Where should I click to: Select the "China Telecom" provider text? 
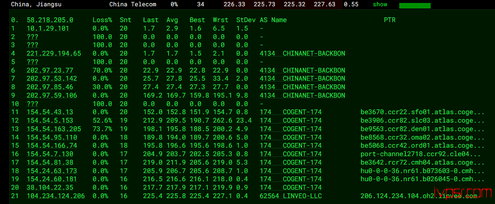[x=133, y=4]
